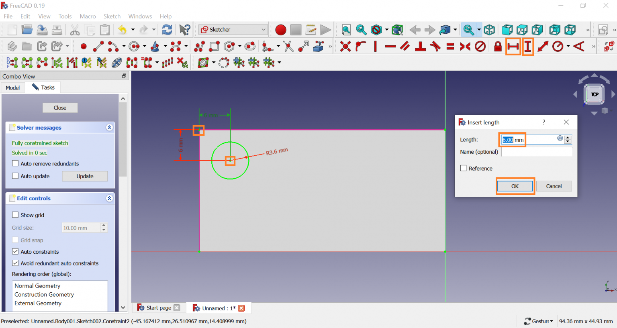The height and width of the screenshot is (328, 617).
Task: Collapse the Edit controls section
Action: point(109,198)
